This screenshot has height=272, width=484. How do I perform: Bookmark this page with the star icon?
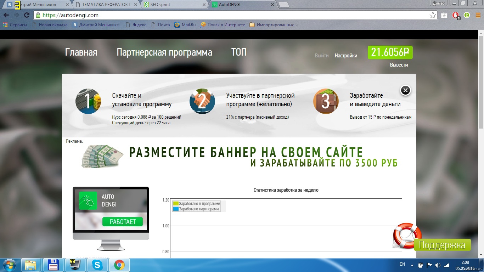(433, 15)
